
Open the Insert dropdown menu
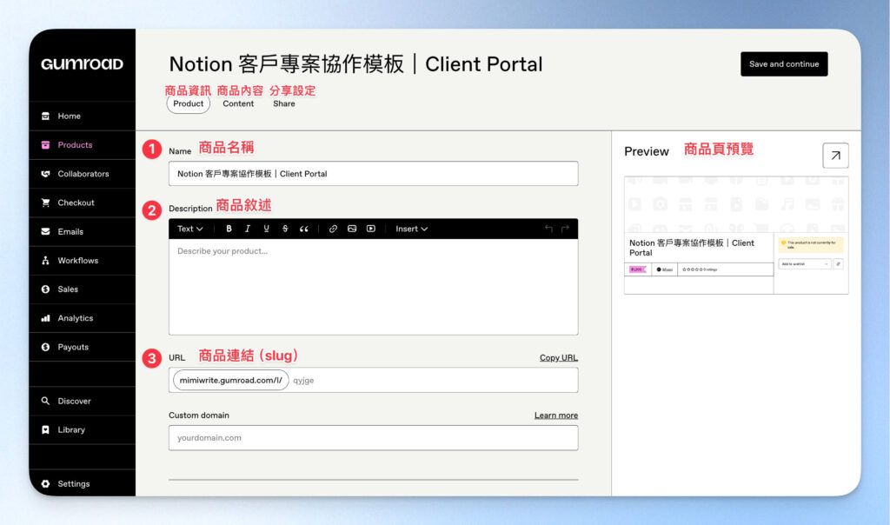pos(411,229)
